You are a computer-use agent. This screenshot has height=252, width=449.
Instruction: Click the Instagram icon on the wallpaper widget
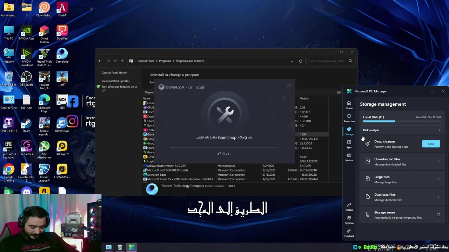coord(72,121)
